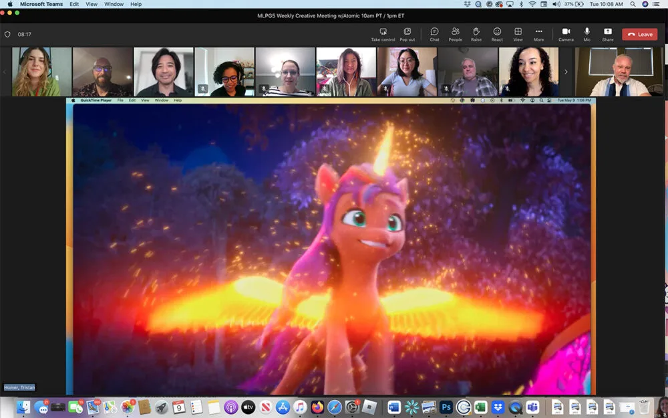Open Spotlight search in menu bar
The width and height of the screenshot is (668, 418).
point(633,4)
